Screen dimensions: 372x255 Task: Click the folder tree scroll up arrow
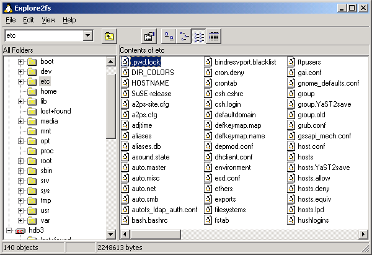point(111,61)
